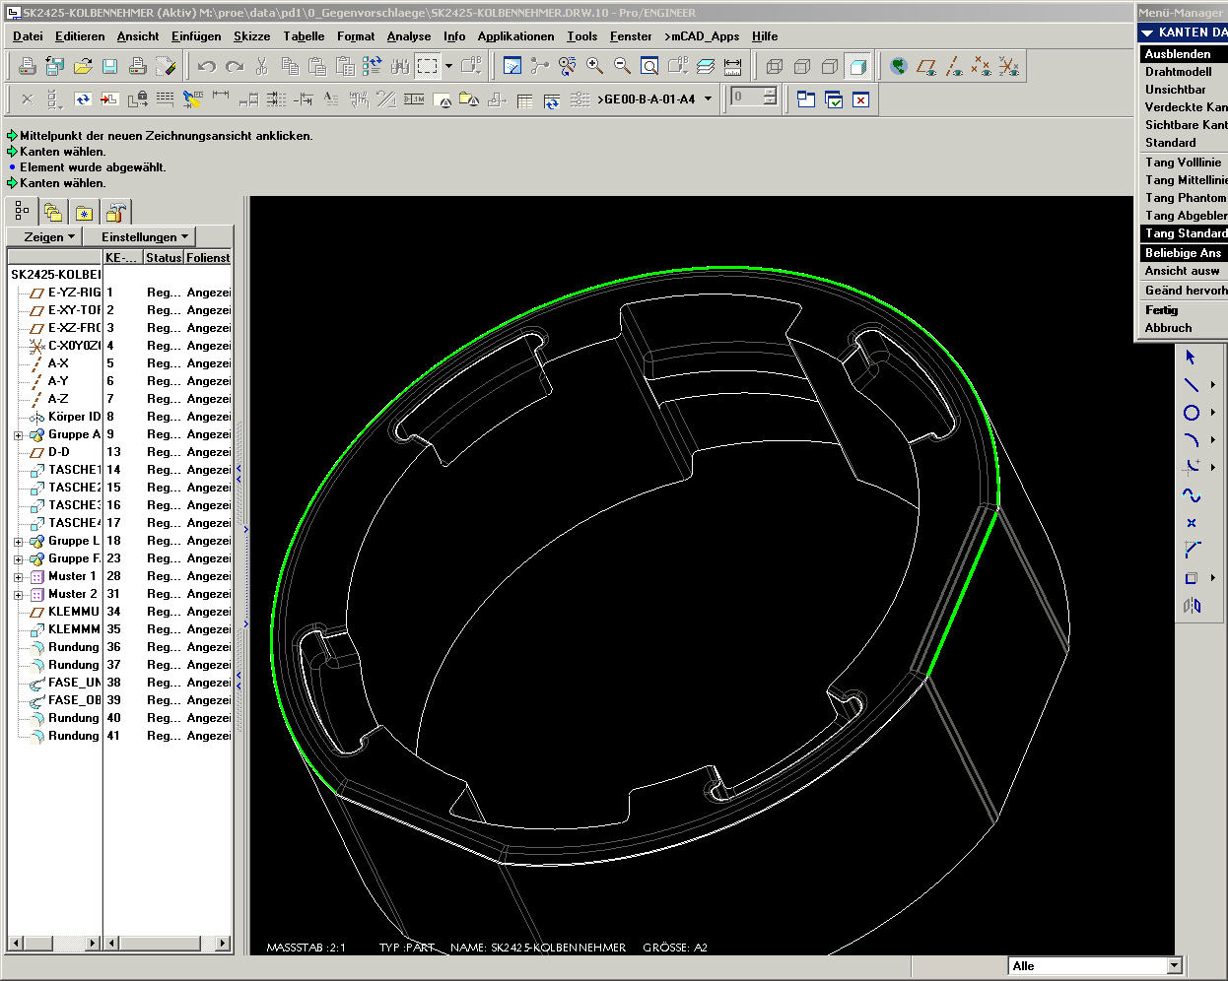The image size is (1228, 981).
Task: Select the Point sketch tool
Action: 1192,523
